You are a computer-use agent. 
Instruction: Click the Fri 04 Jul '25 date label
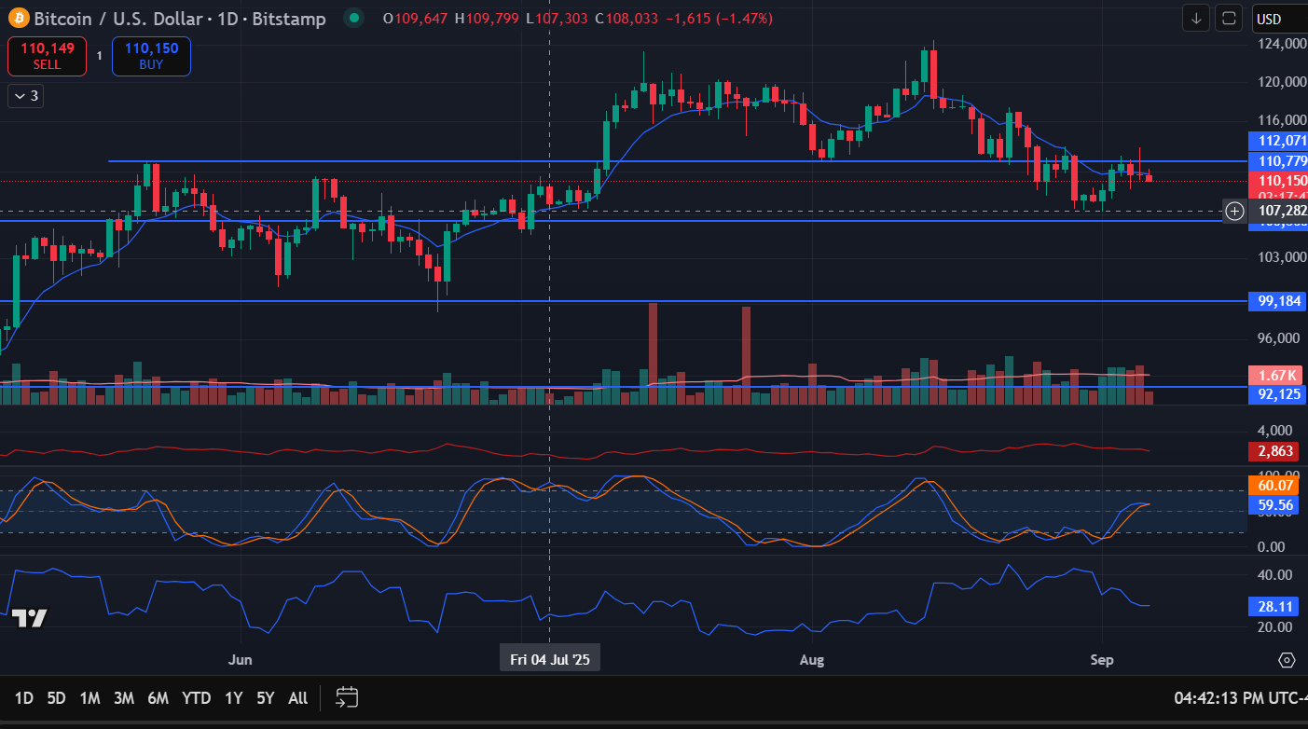point(550,659)
